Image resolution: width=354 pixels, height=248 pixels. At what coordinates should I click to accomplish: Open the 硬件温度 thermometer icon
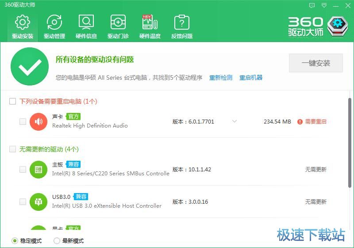click(150, 22)
